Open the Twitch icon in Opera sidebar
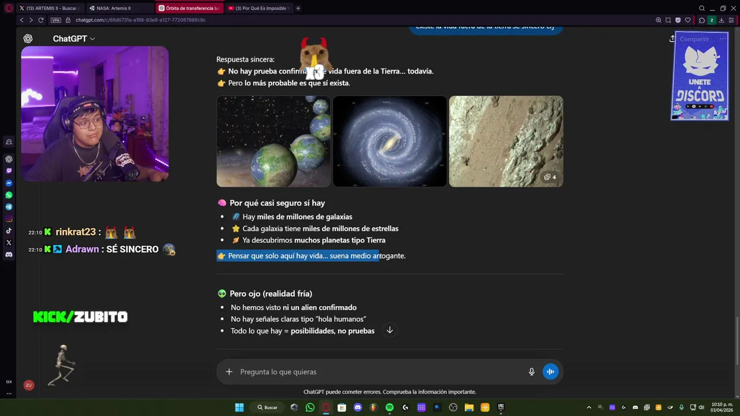 9,171
